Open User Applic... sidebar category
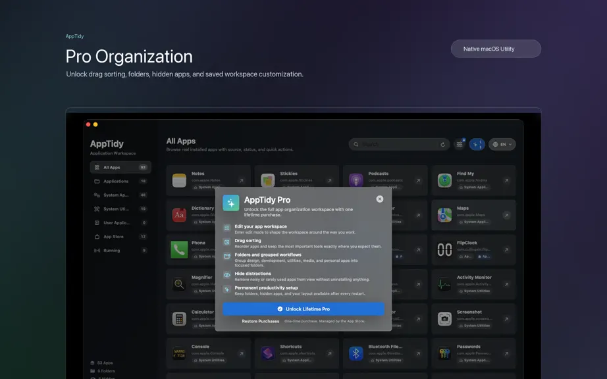 pos(120,223)
